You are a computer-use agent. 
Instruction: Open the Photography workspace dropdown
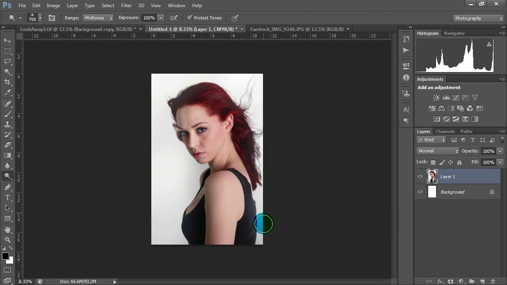click(x=478, y=18)
